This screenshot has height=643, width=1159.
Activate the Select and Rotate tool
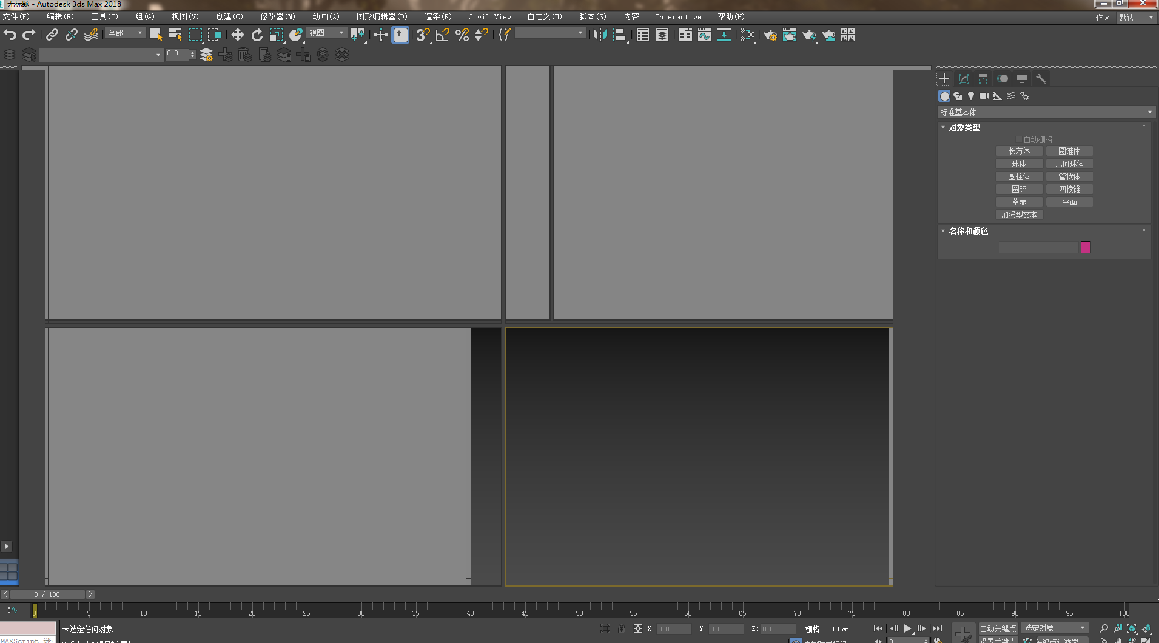(257, 35)
